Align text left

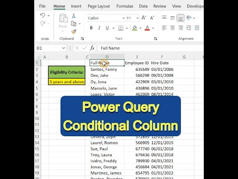pos(164,28)
